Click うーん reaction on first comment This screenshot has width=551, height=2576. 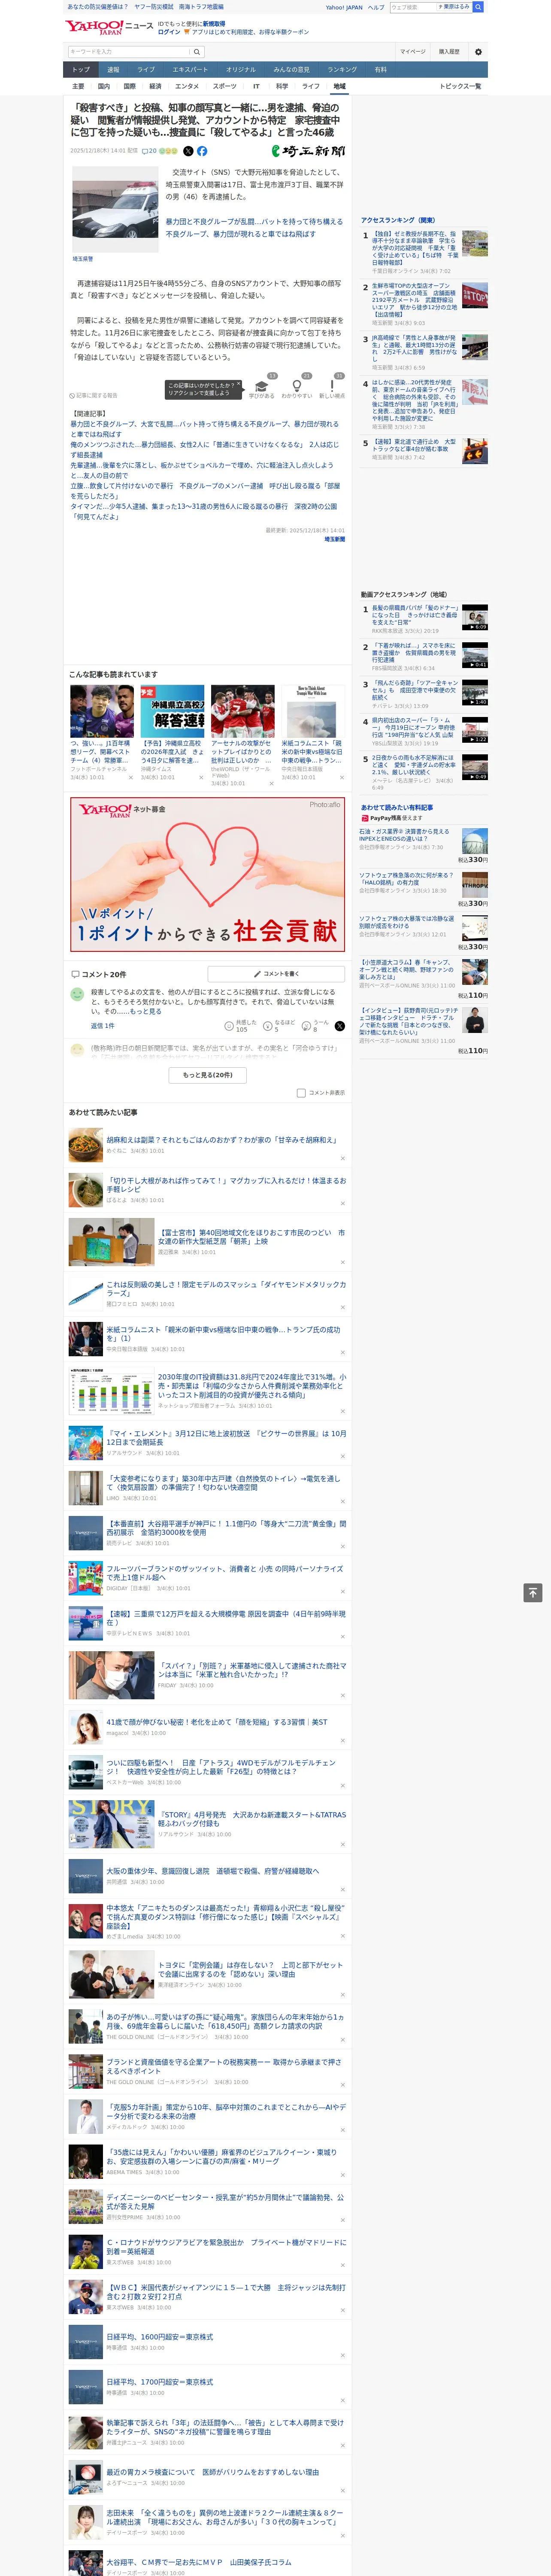click(x=307, y=1026)
